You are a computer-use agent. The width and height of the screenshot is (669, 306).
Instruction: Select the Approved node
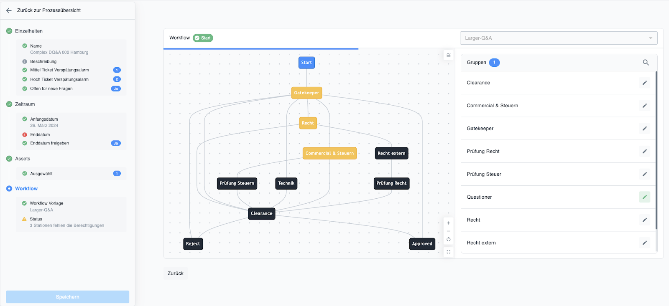422,244
